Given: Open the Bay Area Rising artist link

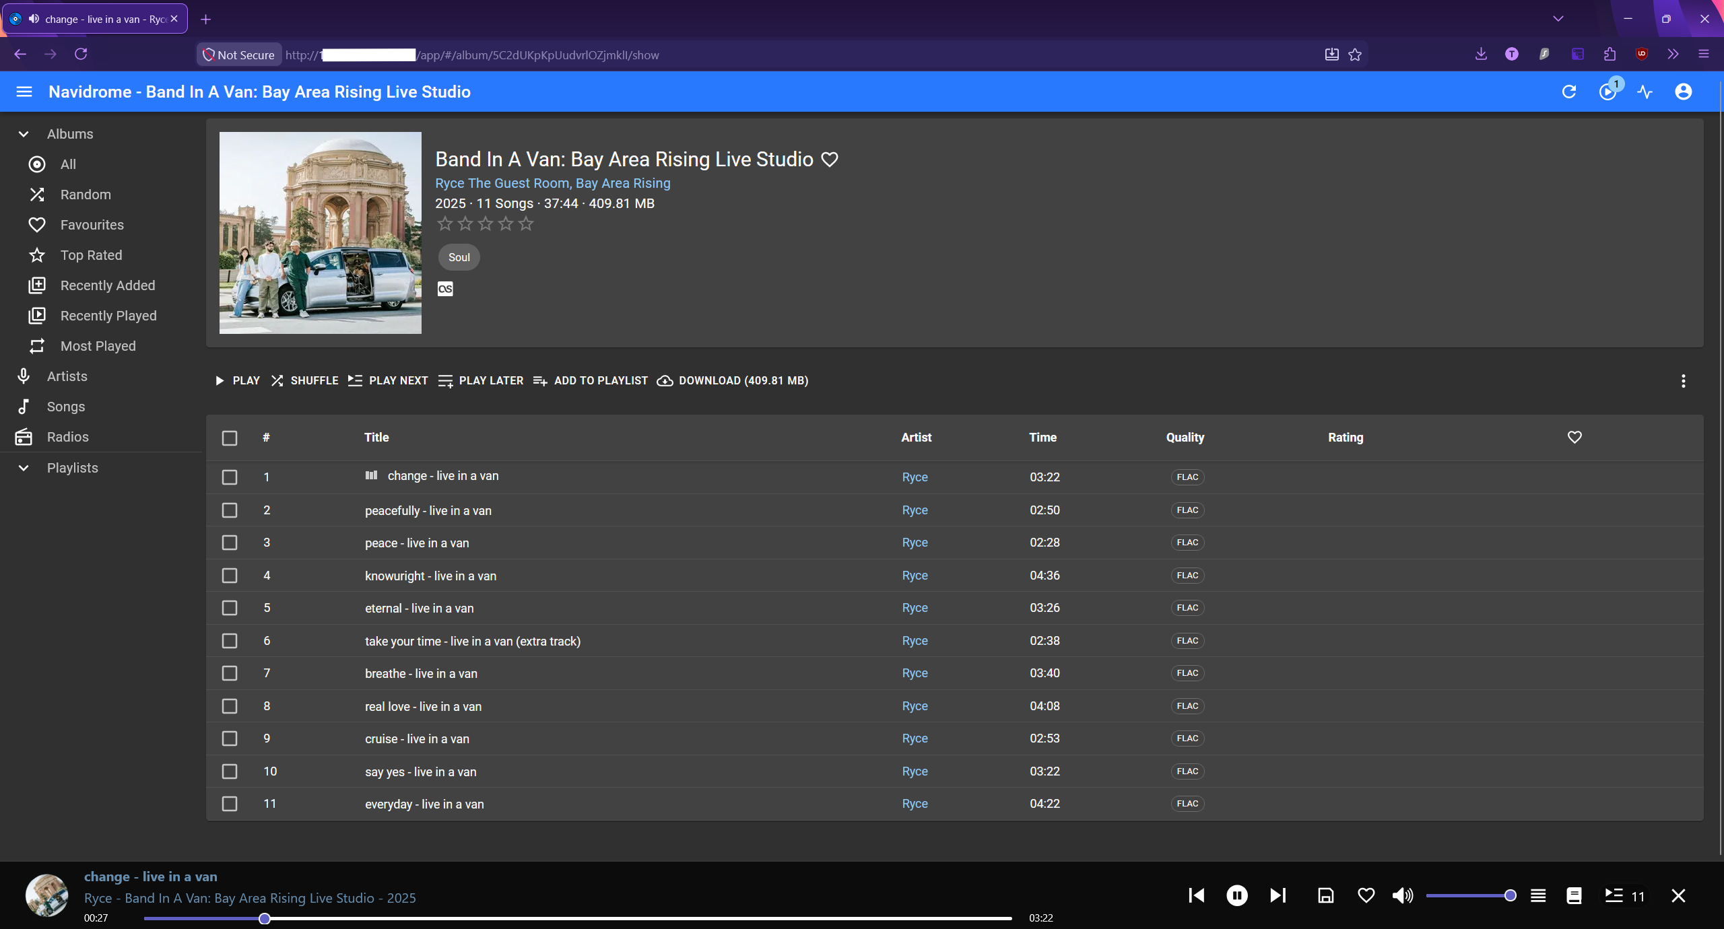Looking at the screenshot, I should tap(623, 183).
